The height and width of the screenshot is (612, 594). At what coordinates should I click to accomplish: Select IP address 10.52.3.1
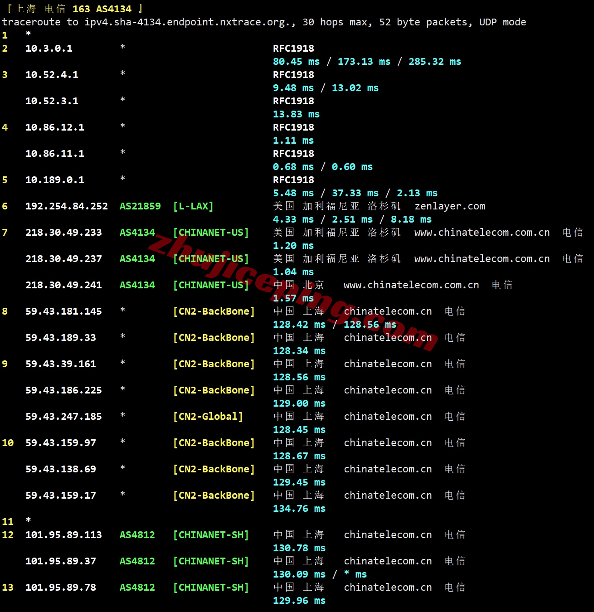click(52, 101)
